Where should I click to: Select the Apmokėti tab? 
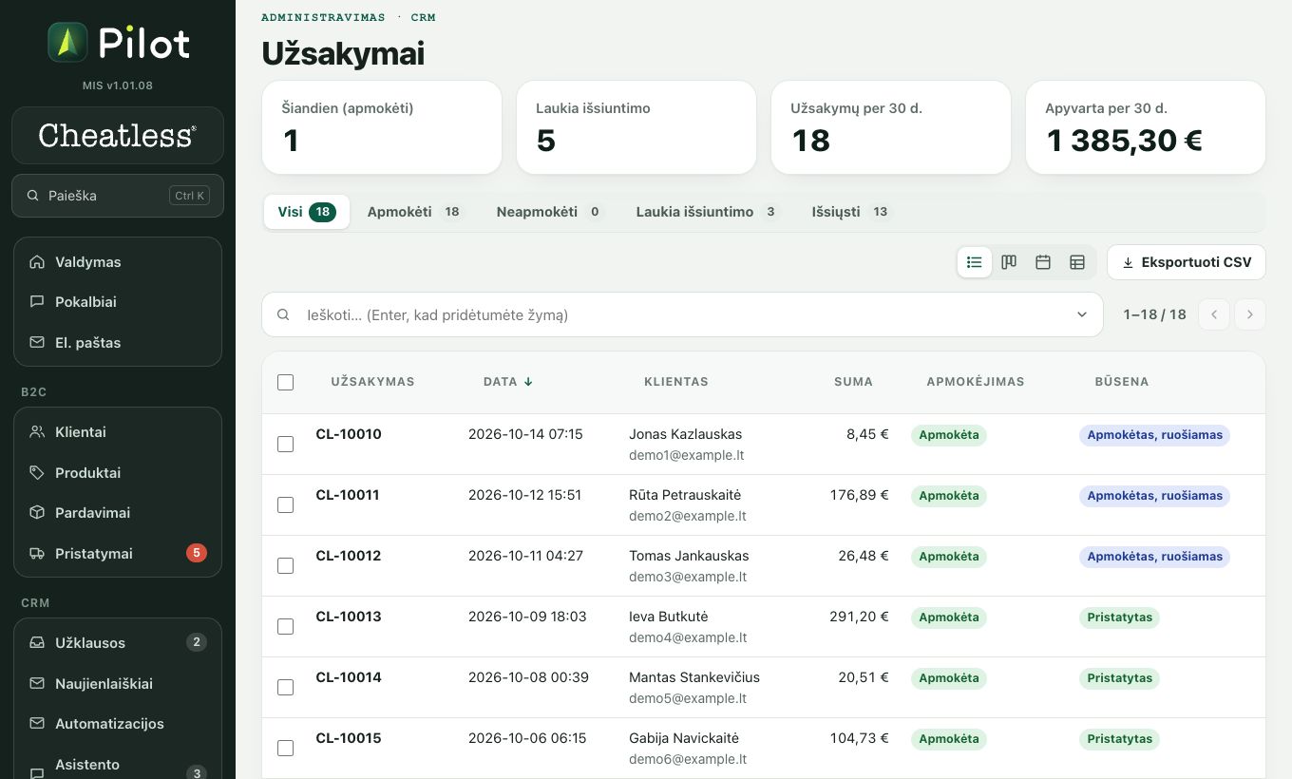coord(414,212)
